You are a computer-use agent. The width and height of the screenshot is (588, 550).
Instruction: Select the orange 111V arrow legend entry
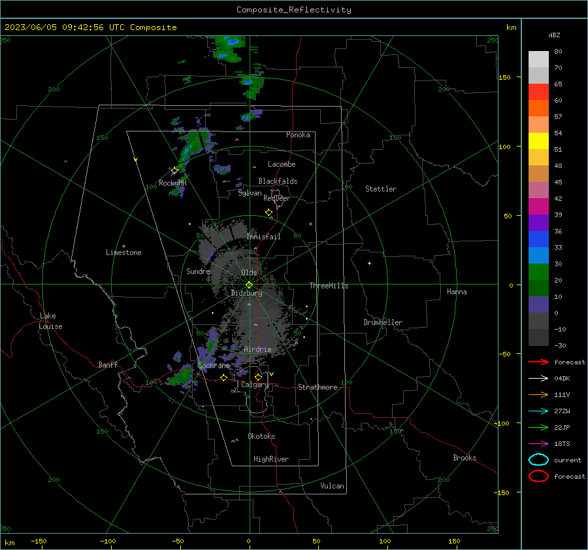click(x=538, y=394)
